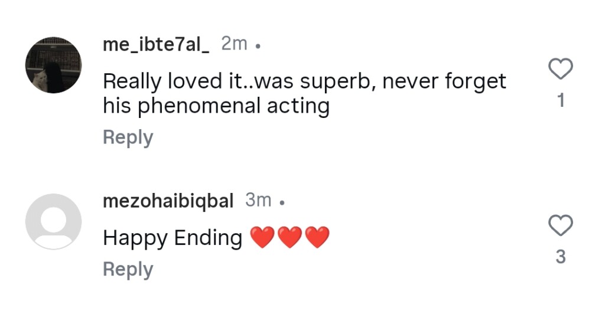The height and width of the screenshot is (321, 605).
Task: Open mezohaibiqbal's default avatar
Action: coord(53,221)
